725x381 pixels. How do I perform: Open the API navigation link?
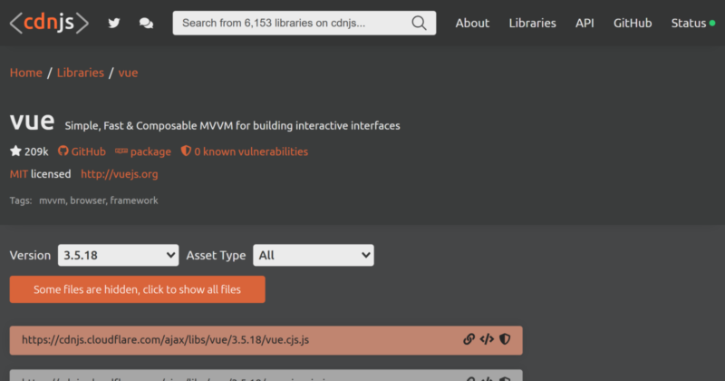tap(585, 24)
